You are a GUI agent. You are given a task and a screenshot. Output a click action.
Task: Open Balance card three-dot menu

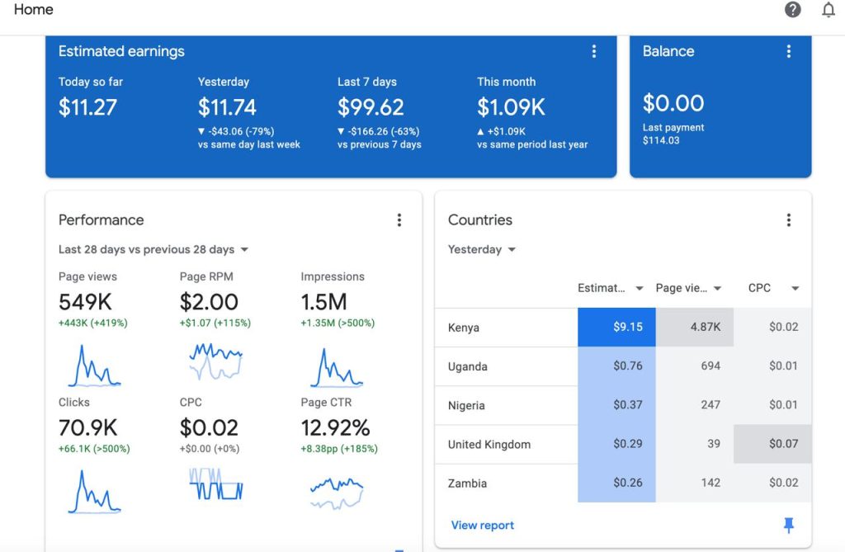[788, 51]
